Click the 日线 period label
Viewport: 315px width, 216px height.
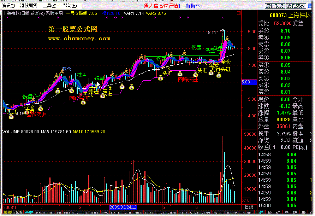249,207
